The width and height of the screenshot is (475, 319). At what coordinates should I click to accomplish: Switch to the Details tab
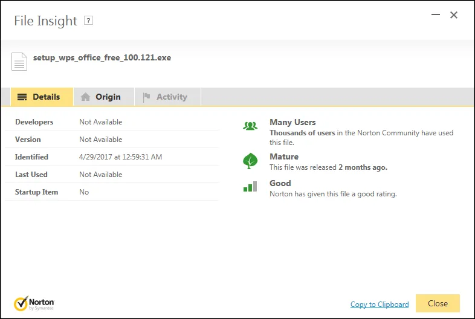(x=42, y=97)
